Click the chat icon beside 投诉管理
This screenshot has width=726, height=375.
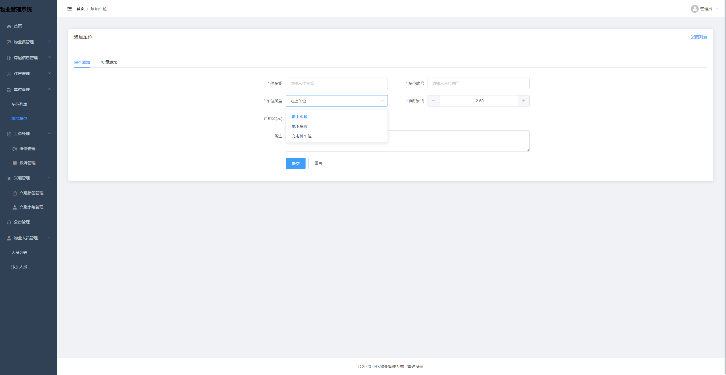click(x=15, y=163)
